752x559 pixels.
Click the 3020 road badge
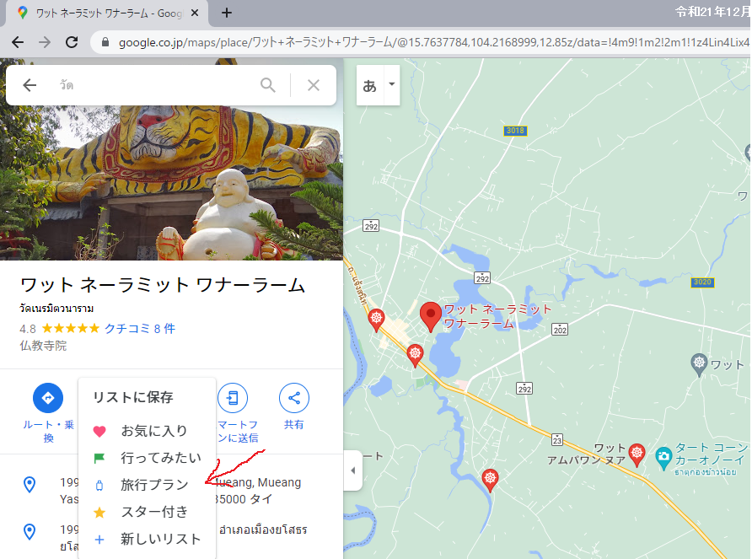pyautogui.click(x=702, y=282)
